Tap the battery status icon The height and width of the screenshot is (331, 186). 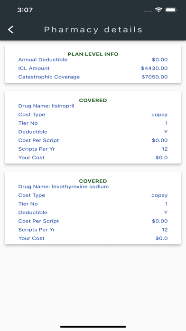(x=171, y=10)
